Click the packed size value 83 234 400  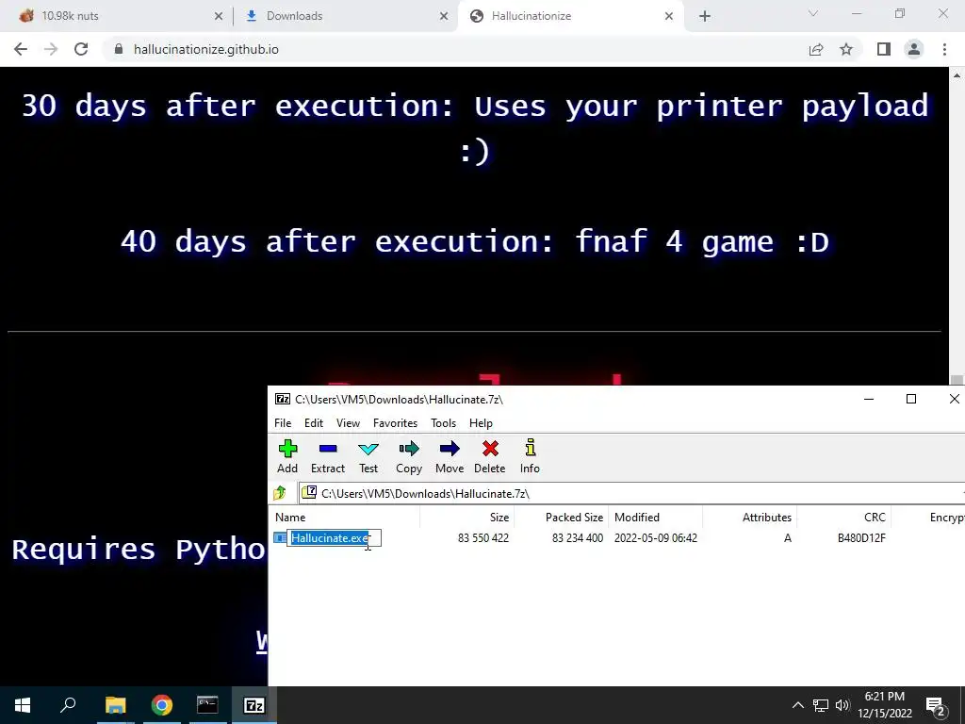pyautogui.click(x=578, y=538)
